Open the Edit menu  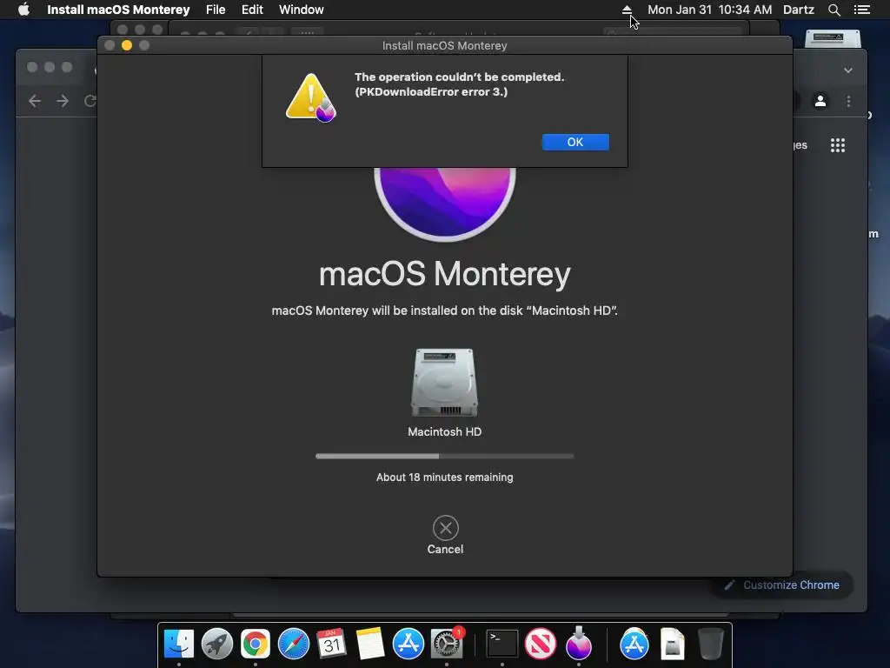click(252, 10)
